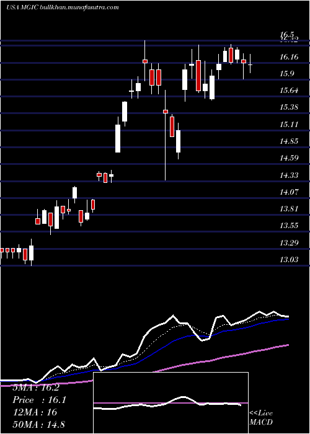310x434 pixels.
Task: Click the 'Price : 16.1' legend value
Action: point(39,400)
